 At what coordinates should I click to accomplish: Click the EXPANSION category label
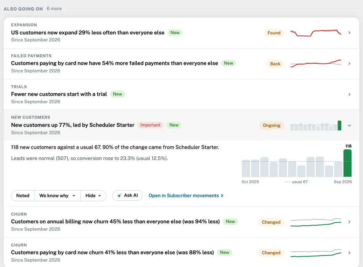tap(24, 25)
